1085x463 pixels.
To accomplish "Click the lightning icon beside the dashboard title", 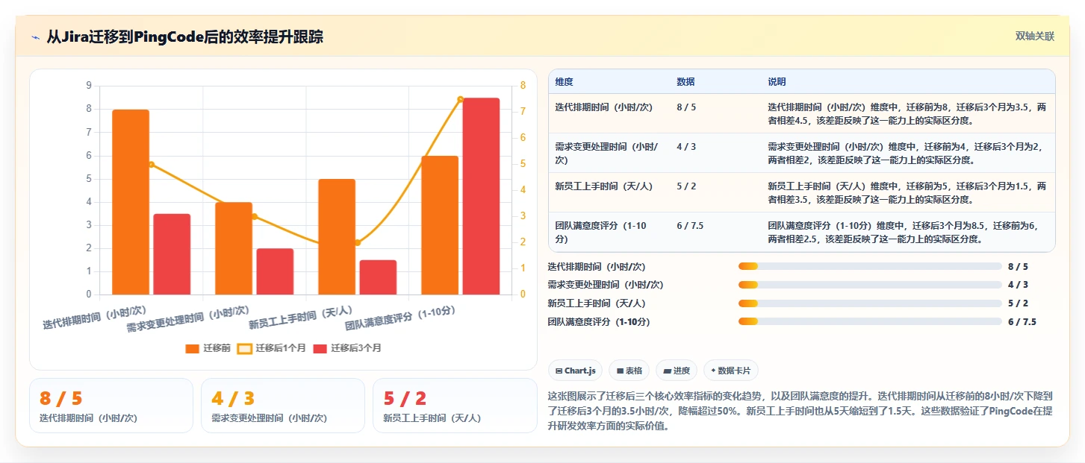I will 35,37.
